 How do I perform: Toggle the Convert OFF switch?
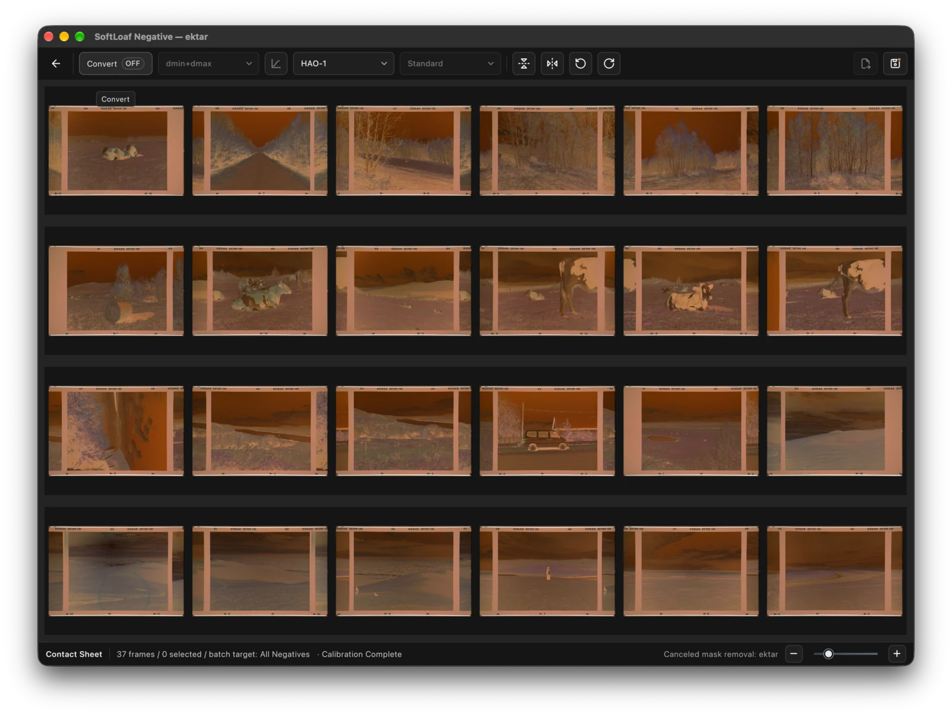click(x=115, y=64)
